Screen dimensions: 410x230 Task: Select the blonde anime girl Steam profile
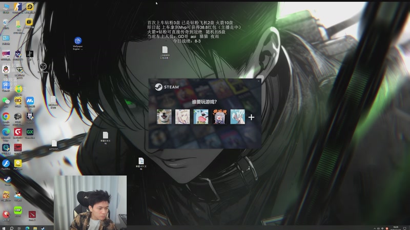(x=182, y=117)
